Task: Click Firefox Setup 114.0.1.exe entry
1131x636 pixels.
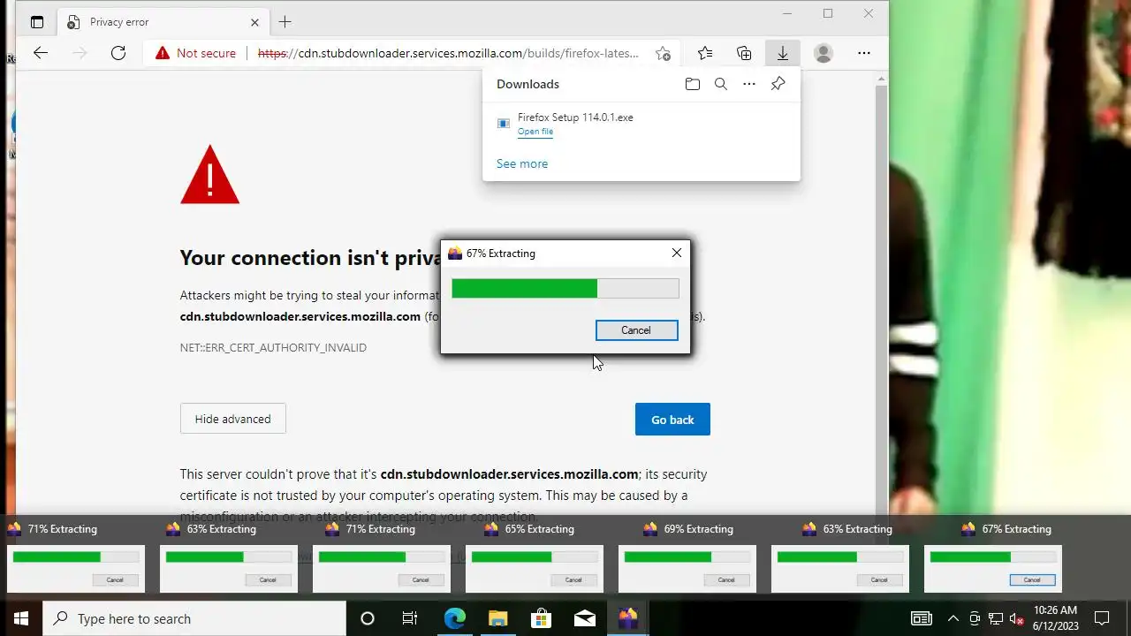Action: (575, 117)
